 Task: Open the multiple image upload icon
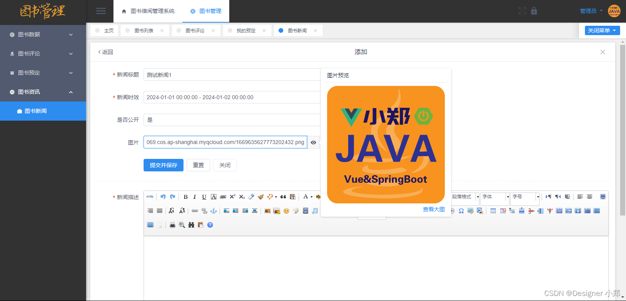click(277, 211)
